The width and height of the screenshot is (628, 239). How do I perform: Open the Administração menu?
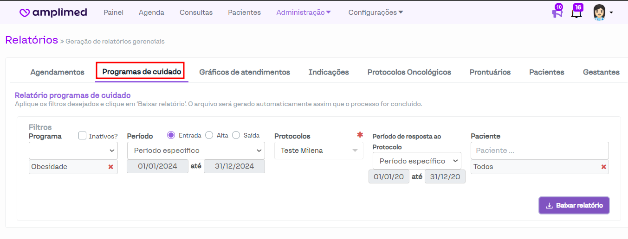[304, 13]
